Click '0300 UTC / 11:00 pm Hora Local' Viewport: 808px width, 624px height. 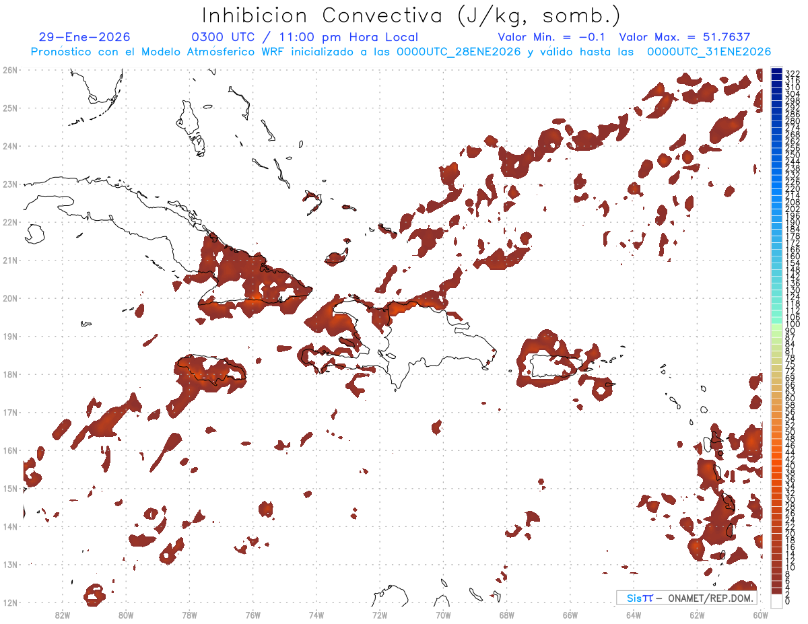point(304,37)
